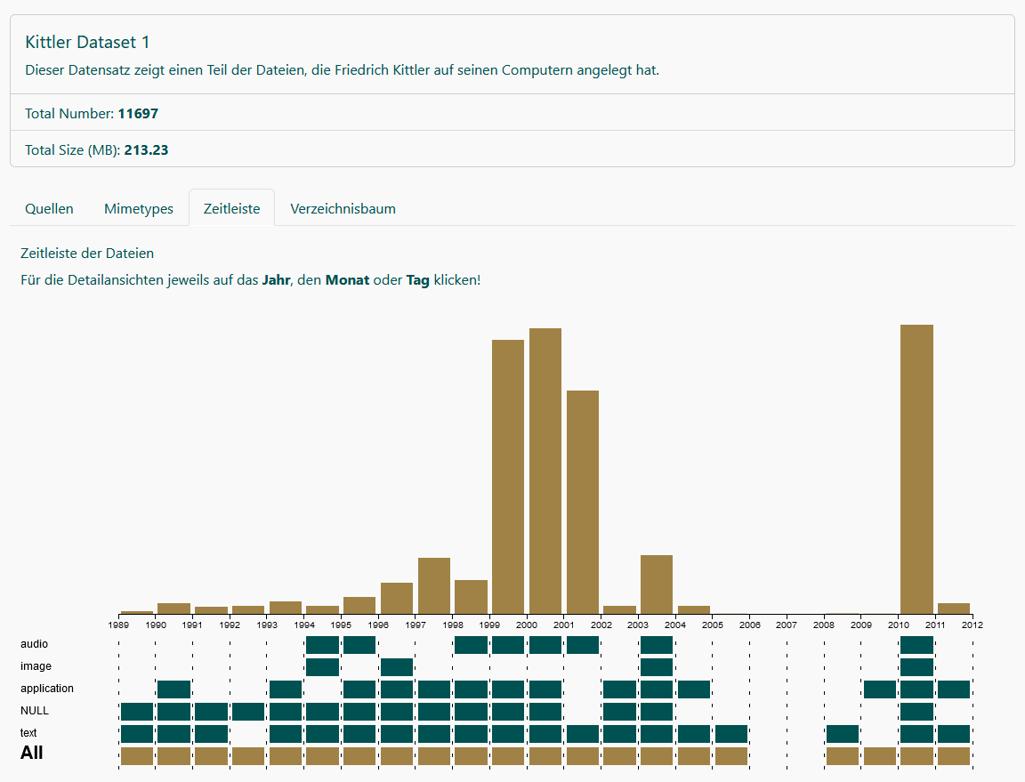This screenshot has width=1025, height=782.
Task: Click the audio cell for 1994
Action: 322,645
